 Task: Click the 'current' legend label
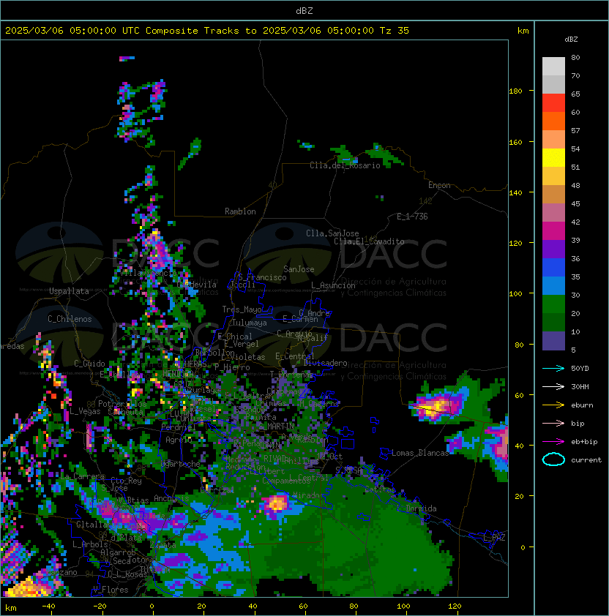pyautogui.click(x=586, y=459)
